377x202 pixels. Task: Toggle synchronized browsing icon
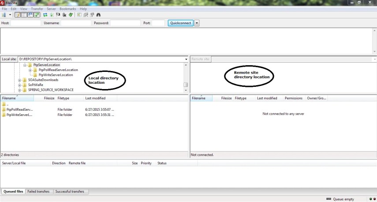click(x=92, y=15)
